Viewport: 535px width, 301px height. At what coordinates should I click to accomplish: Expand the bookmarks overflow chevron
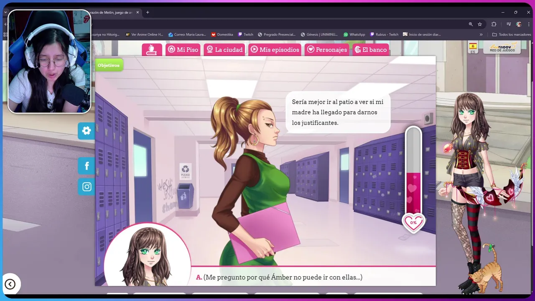[481, 35]
